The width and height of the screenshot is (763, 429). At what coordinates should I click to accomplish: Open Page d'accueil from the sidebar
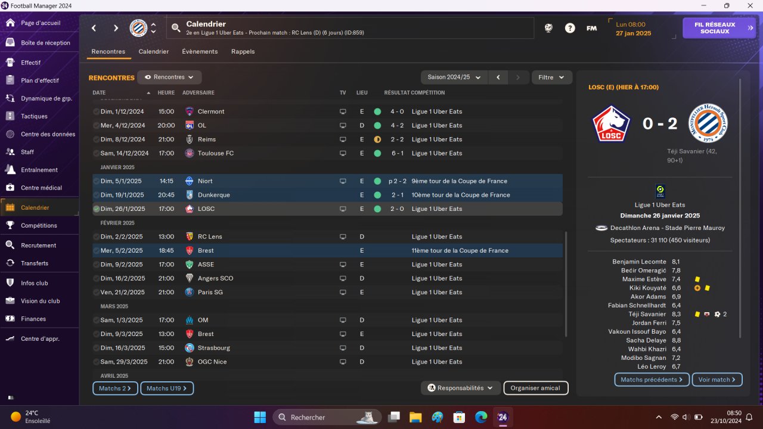[x=39, y=23]
